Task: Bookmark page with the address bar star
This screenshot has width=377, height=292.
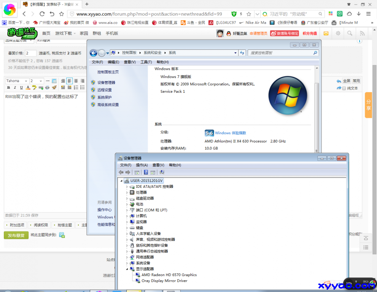Action: coord(249,14)
